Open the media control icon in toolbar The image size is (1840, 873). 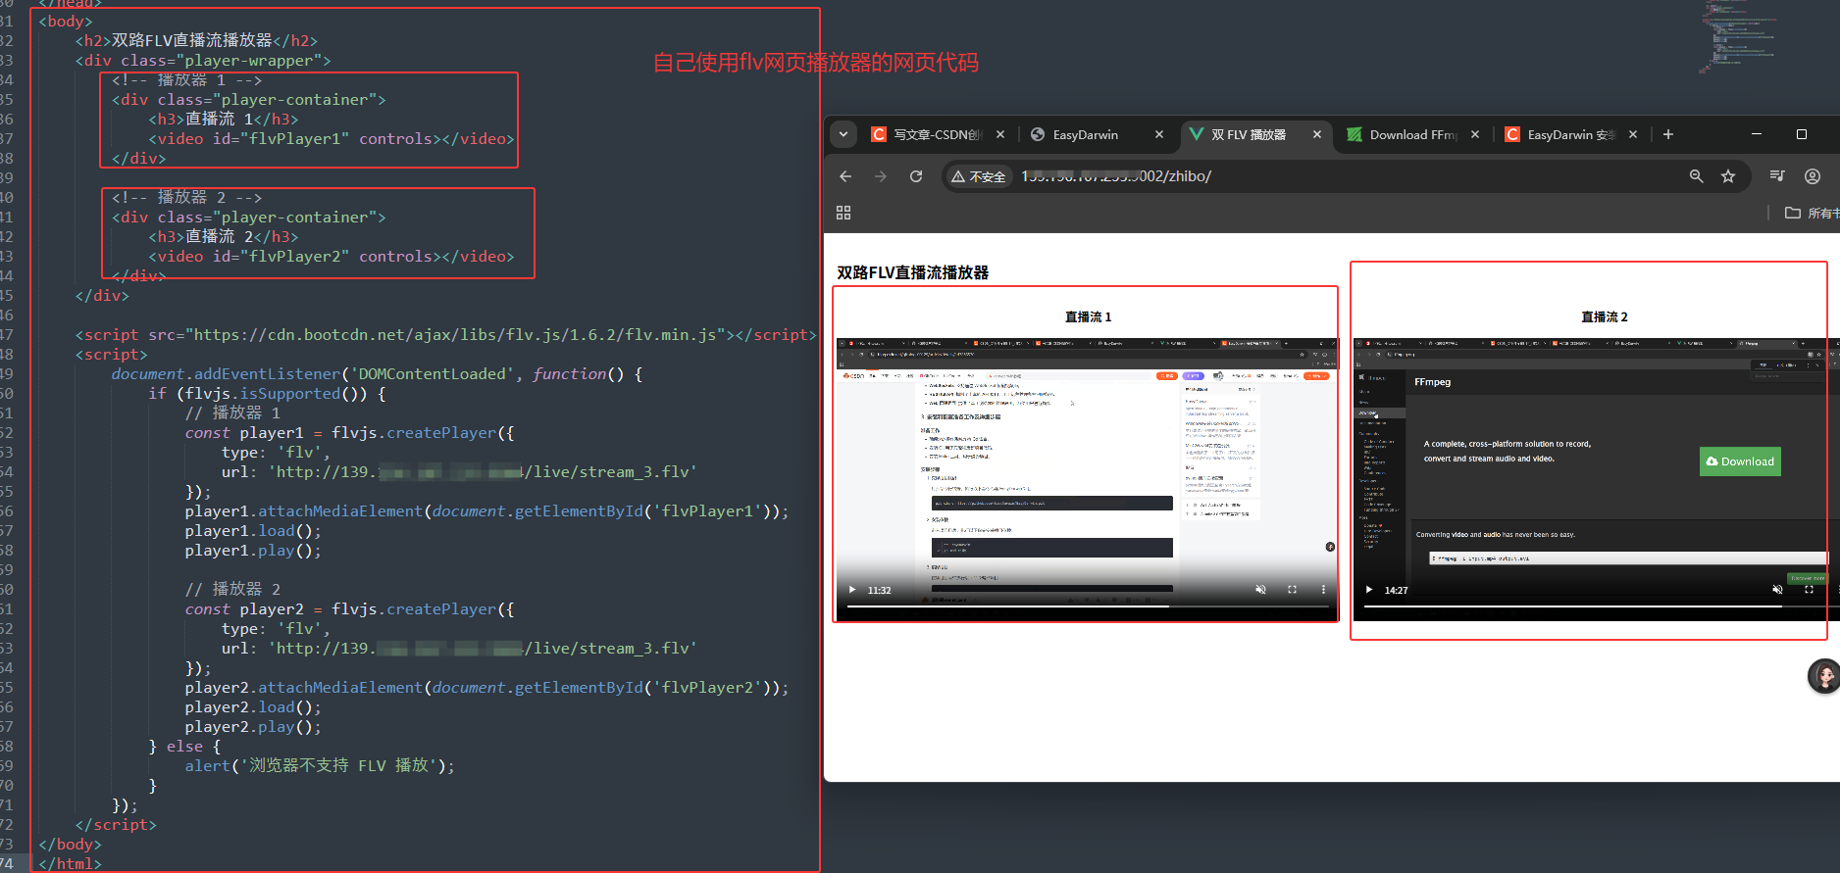(1777, 176)
